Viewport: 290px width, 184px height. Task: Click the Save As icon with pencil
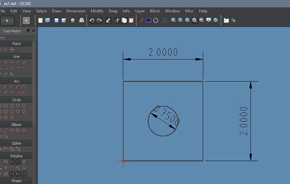(x=64, y=20)
